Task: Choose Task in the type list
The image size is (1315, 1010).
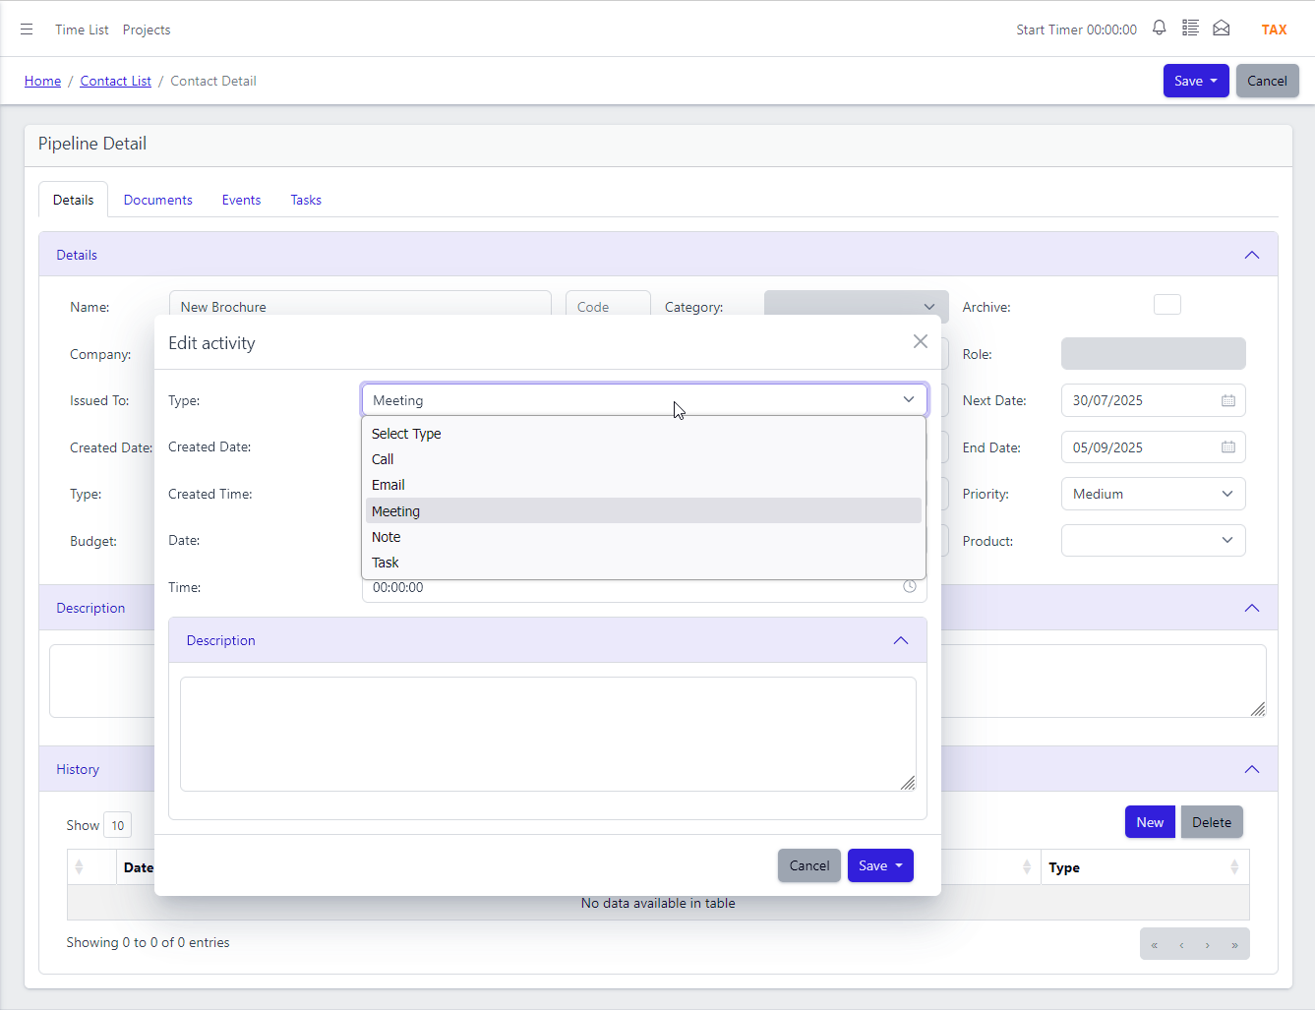Action: click(643, 563)
